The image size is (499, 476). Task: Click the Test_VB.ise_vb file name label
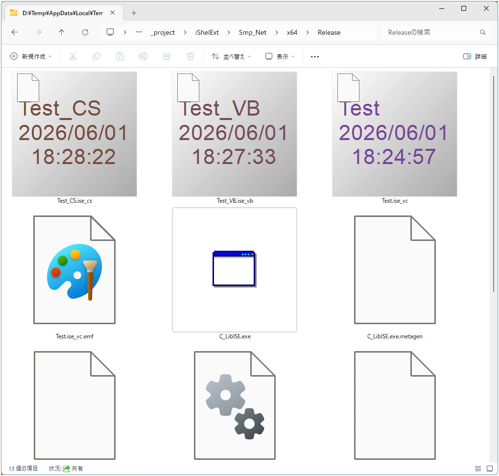coord(235,201)
